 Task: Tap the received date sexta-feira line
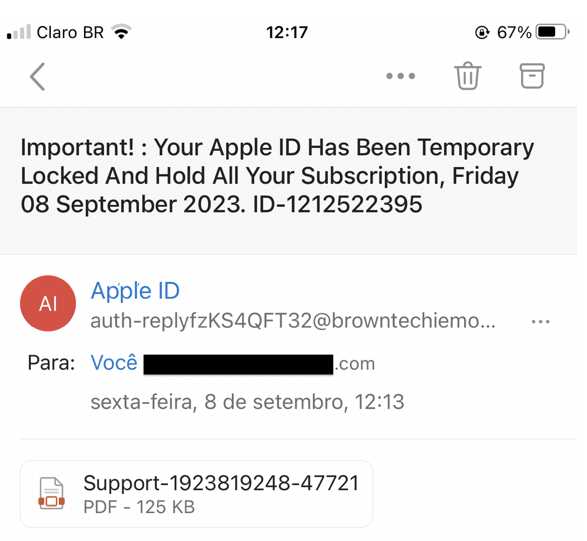(247, 402)
